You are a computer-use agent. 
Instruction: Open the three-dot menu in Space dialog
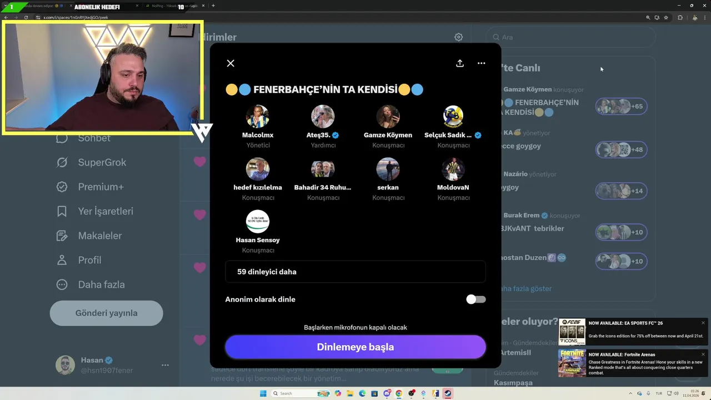coord(482,63)
